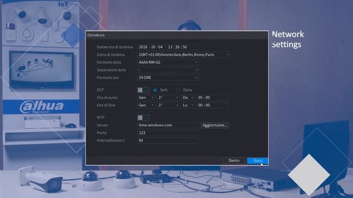Image resolution: width=353 pixels, height=198 pixels.
Task: Open the Zona di sistema timezone dropdown
Action: [x=184, y=54]
